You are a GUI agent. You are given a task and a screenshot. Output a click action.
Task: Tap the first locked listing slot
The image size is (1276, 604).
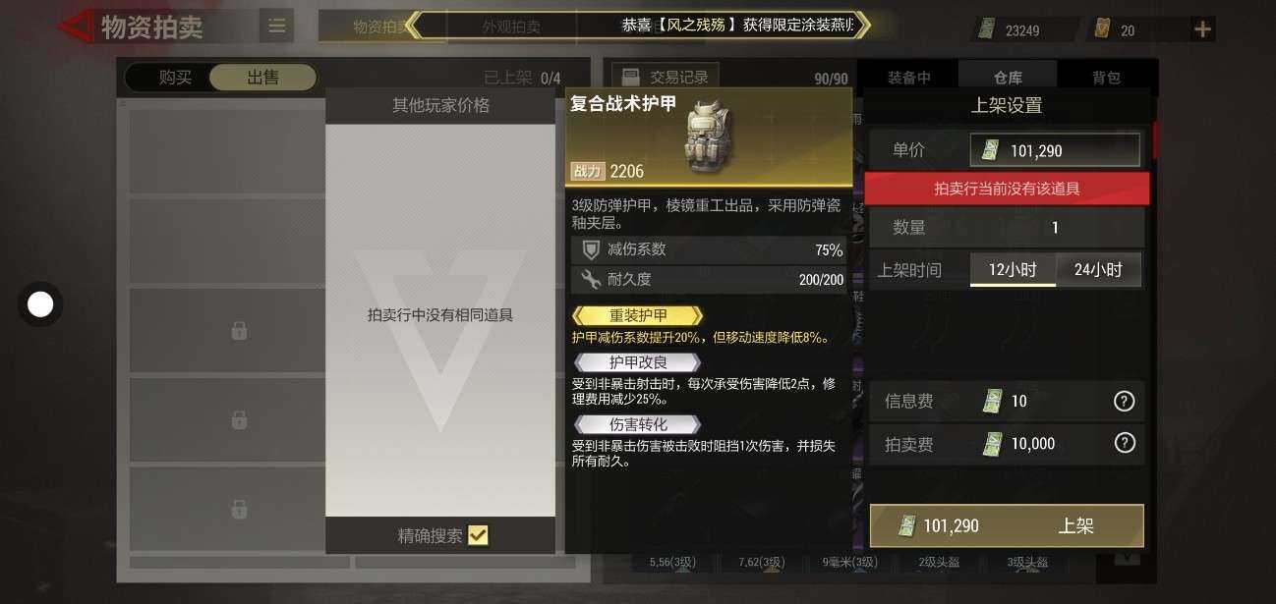click(239, 331)
